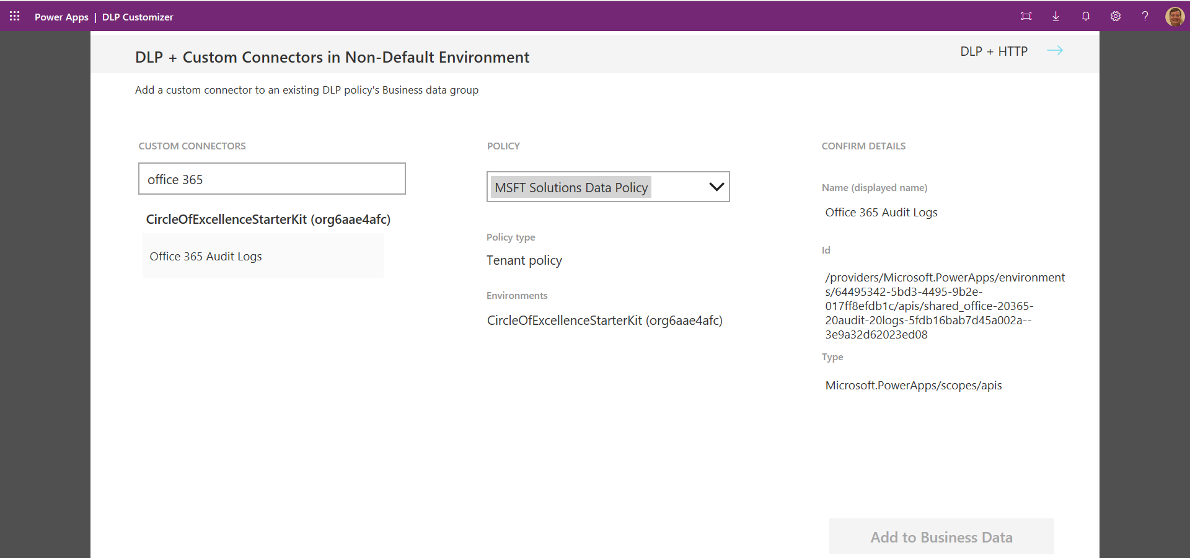Screen dimensions: 1190x558
Task: Navigate to the DLP + HTTP page
Action: pyautogui.click(x=993, y=51)
